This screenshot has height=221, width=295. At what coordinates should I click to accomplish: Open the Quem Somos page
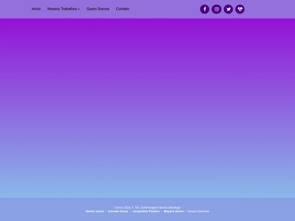point(98,9)
